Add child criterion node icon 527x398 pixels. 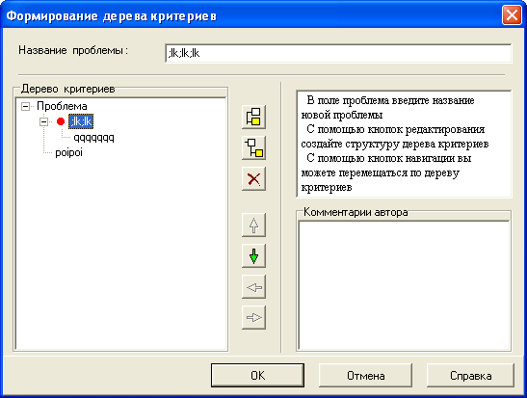[x=253, y=147]
